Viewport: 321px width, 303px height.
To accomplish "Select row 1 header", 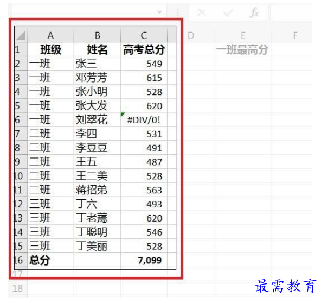I will pos(21,49).
